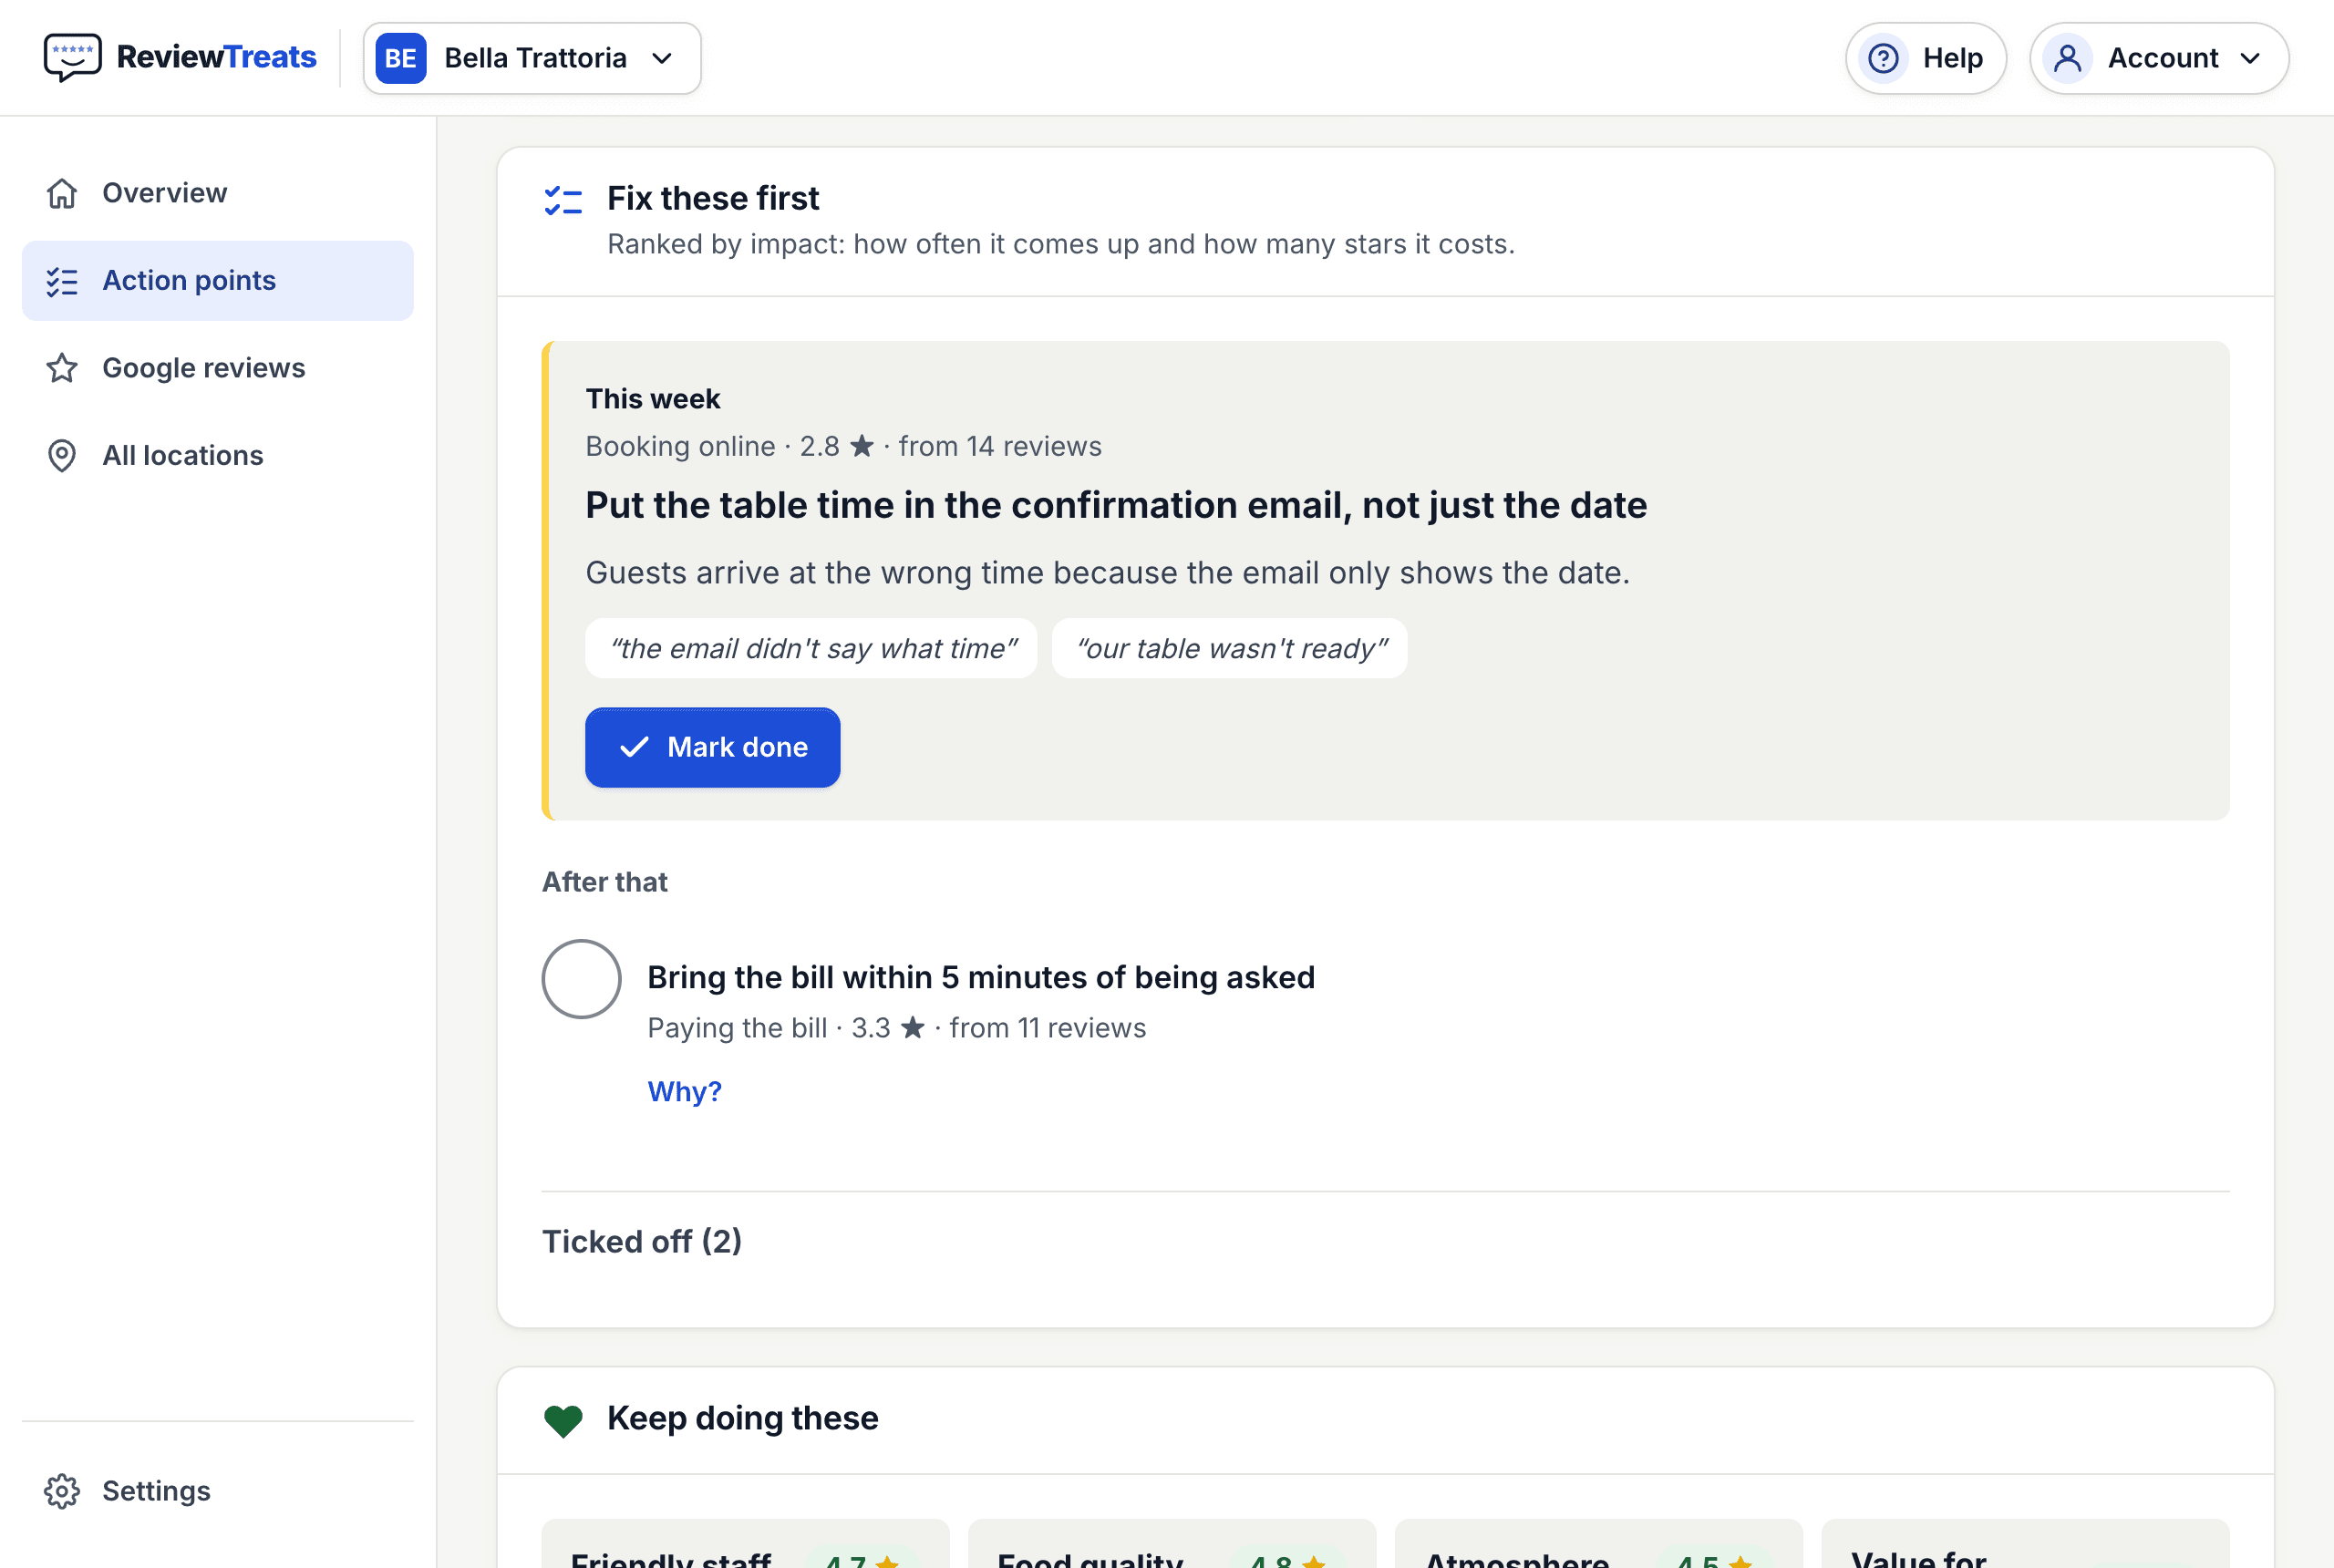The image size is (2334, 1568).
Task: Click 'Bring the bill within 5 minutes' title
Action: 981,977
